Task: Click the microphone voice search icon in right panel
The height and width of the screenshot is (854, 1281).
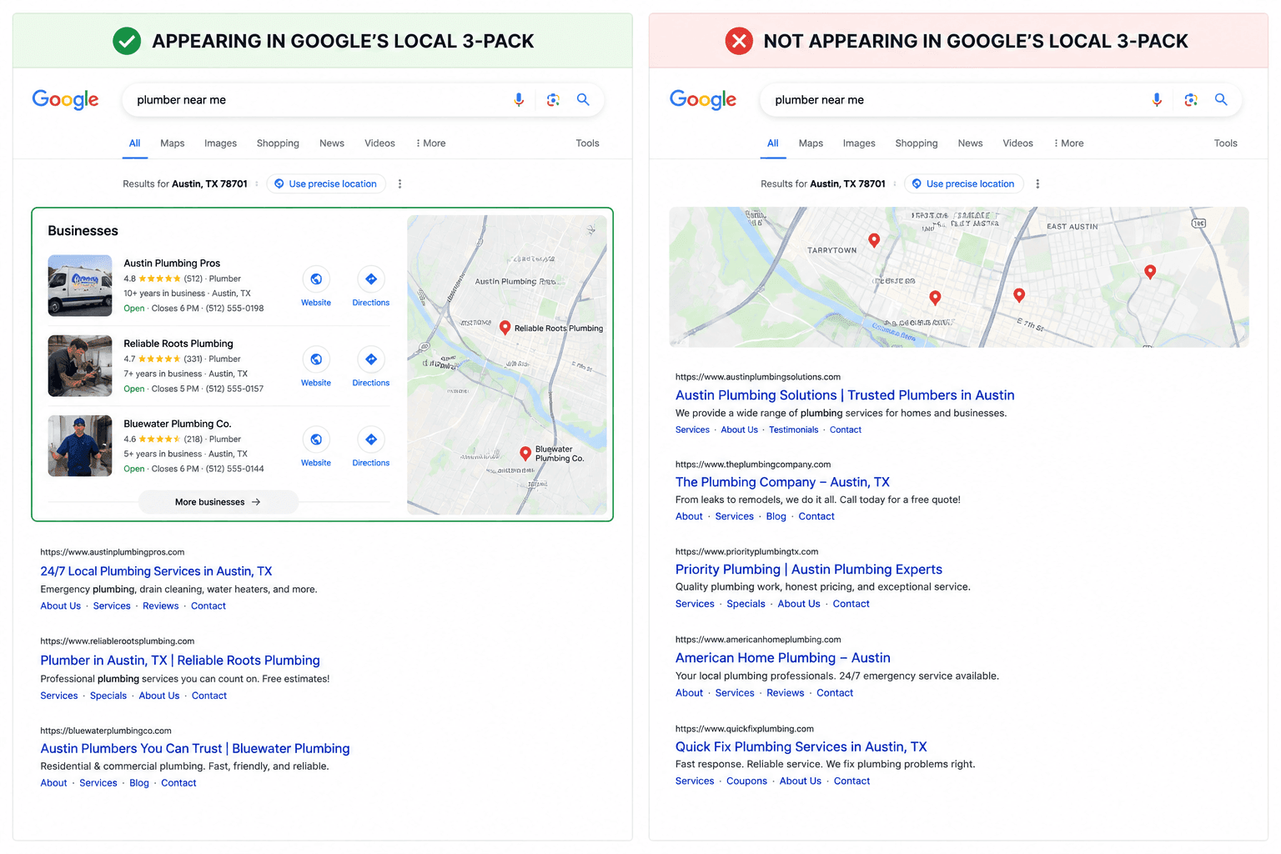Action: tap(1157, 100)
